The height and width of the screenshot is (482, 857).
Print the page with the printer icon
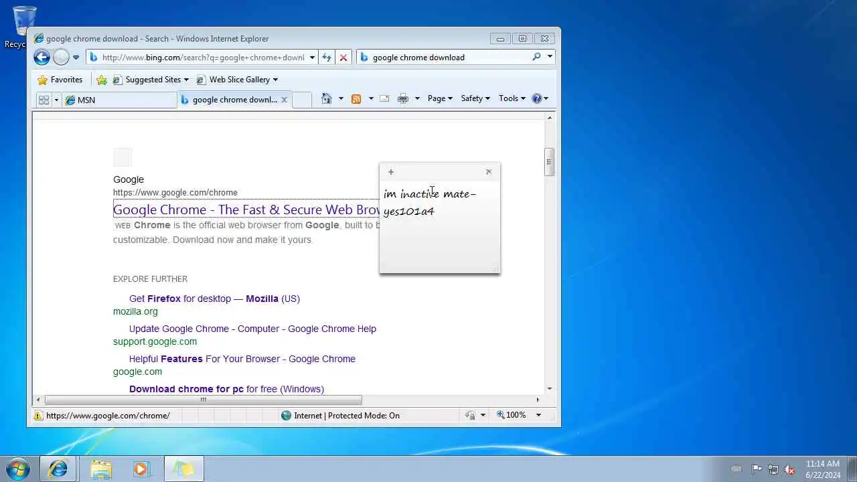tap(402, 98)
